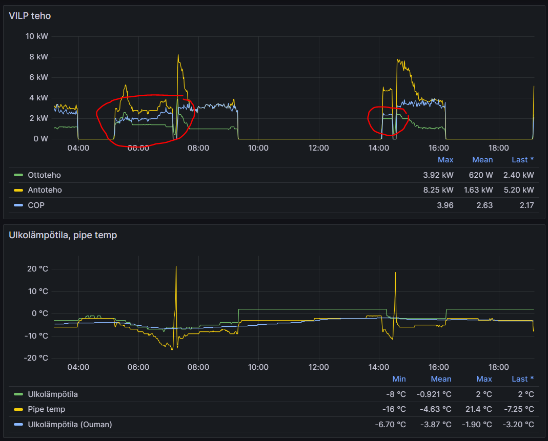
Task: Click the yellow Antoteho legend color swatch
Action: pos(18,190)
